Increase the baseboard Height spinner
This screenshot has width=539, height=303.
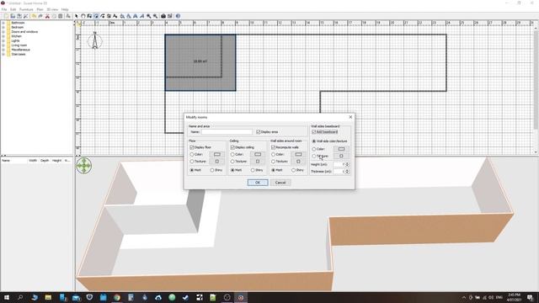347,163
